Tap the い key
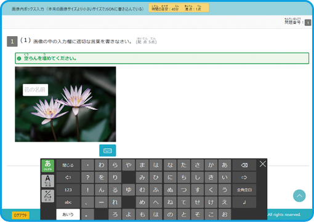The width and height of the screenshot is (314, 222). 225,177
